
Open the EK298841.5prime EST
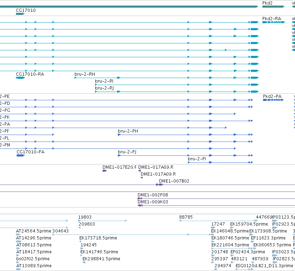coord(84,262)
